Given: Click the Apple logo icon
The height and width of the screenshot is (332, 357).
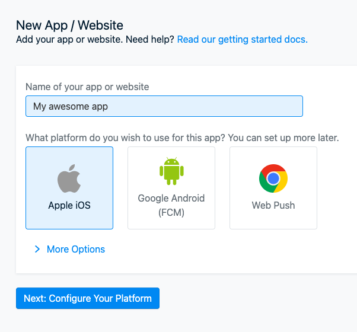Looking at the screenshot, I should coord(69,178).
